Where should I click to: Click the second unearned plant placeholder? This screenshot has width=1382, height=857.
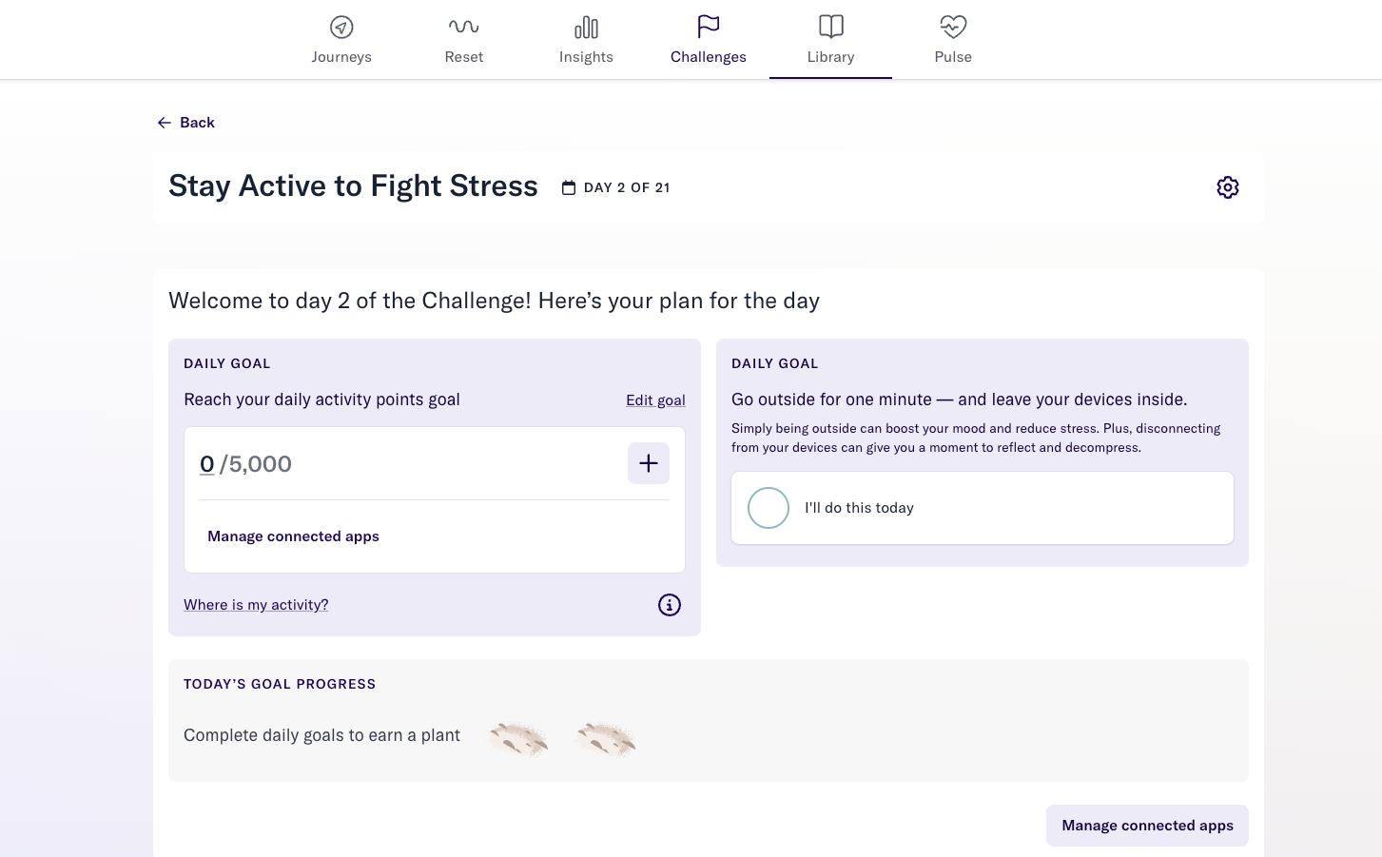pos(606,738)
